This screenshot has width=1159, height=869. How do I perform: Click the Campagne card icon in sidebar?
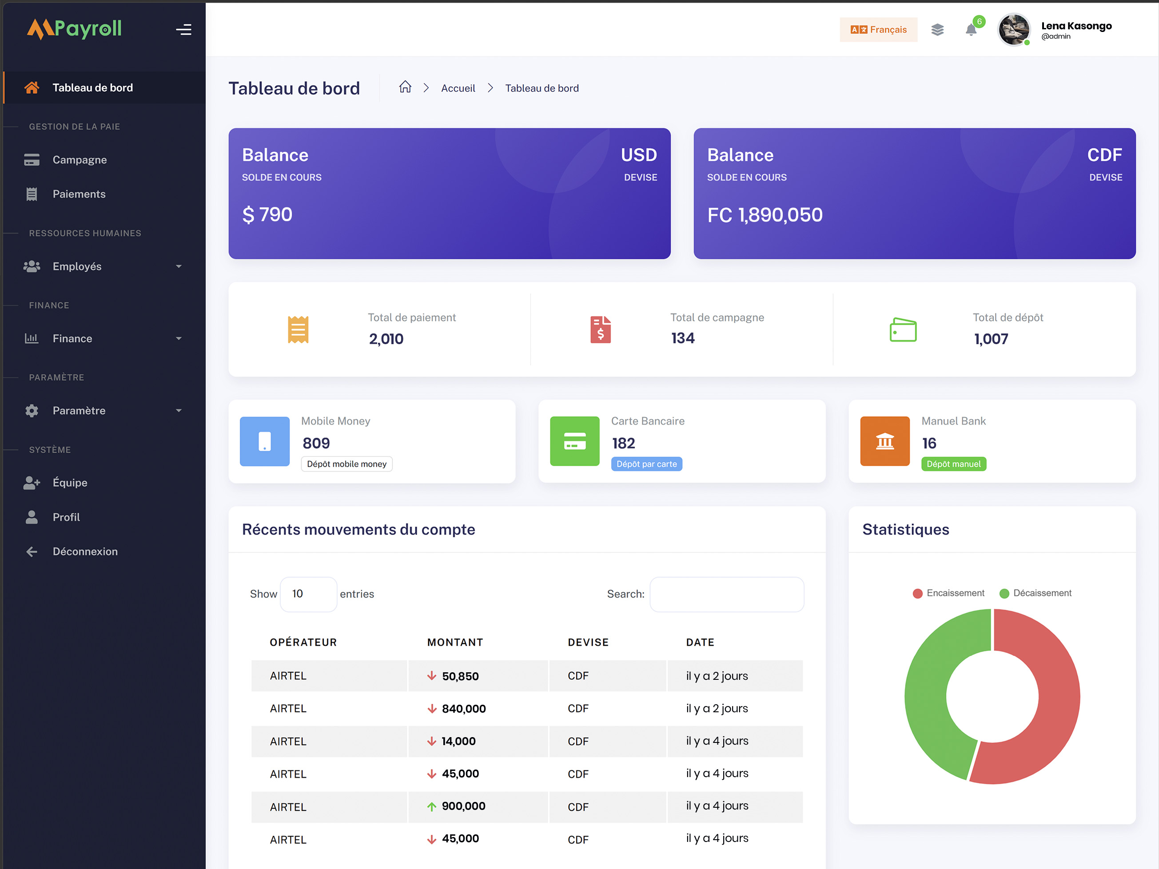coord(32,160)
